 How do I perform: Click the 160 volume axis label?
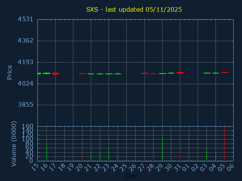(x=28, y=126)
